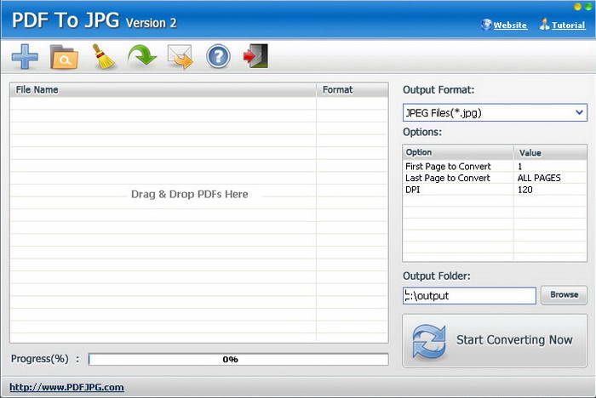Select the Last Page to Convert row
This screenshot has width=596, height=398.
pyautogui.click(x=495, y=178)
